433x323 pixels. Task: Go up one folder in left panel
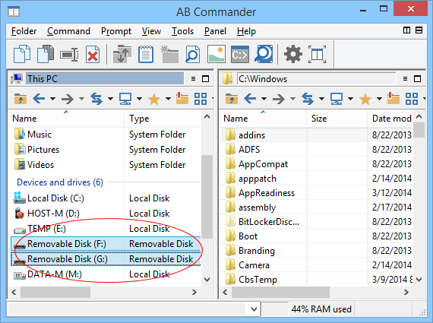[21, 99]
